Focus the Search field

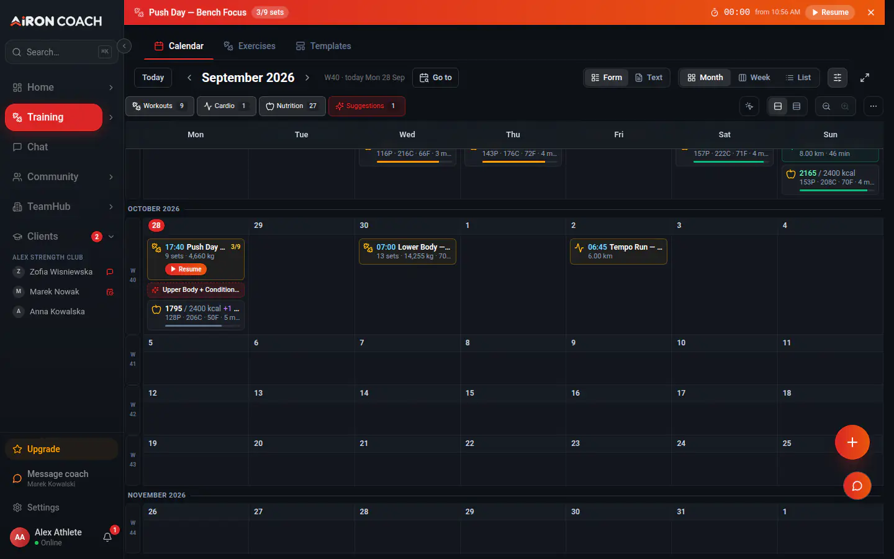(x=61, y=52)
